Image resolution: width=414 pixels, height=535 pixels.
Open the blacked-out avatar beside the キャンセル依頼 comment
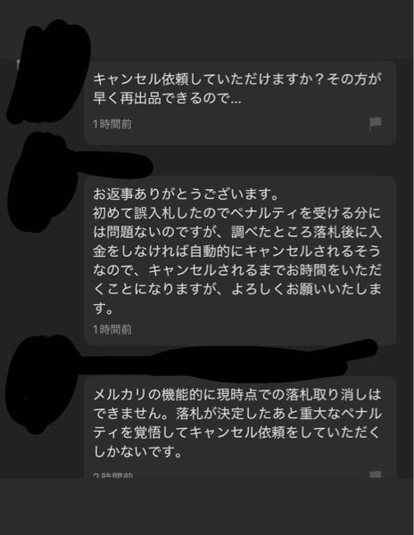(48, 72)
